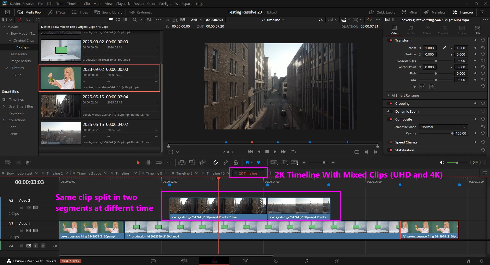This screenshot has width=490, height=265.
Task: Toggle the Position Lock padlock icon
Action: pos(236,163)
